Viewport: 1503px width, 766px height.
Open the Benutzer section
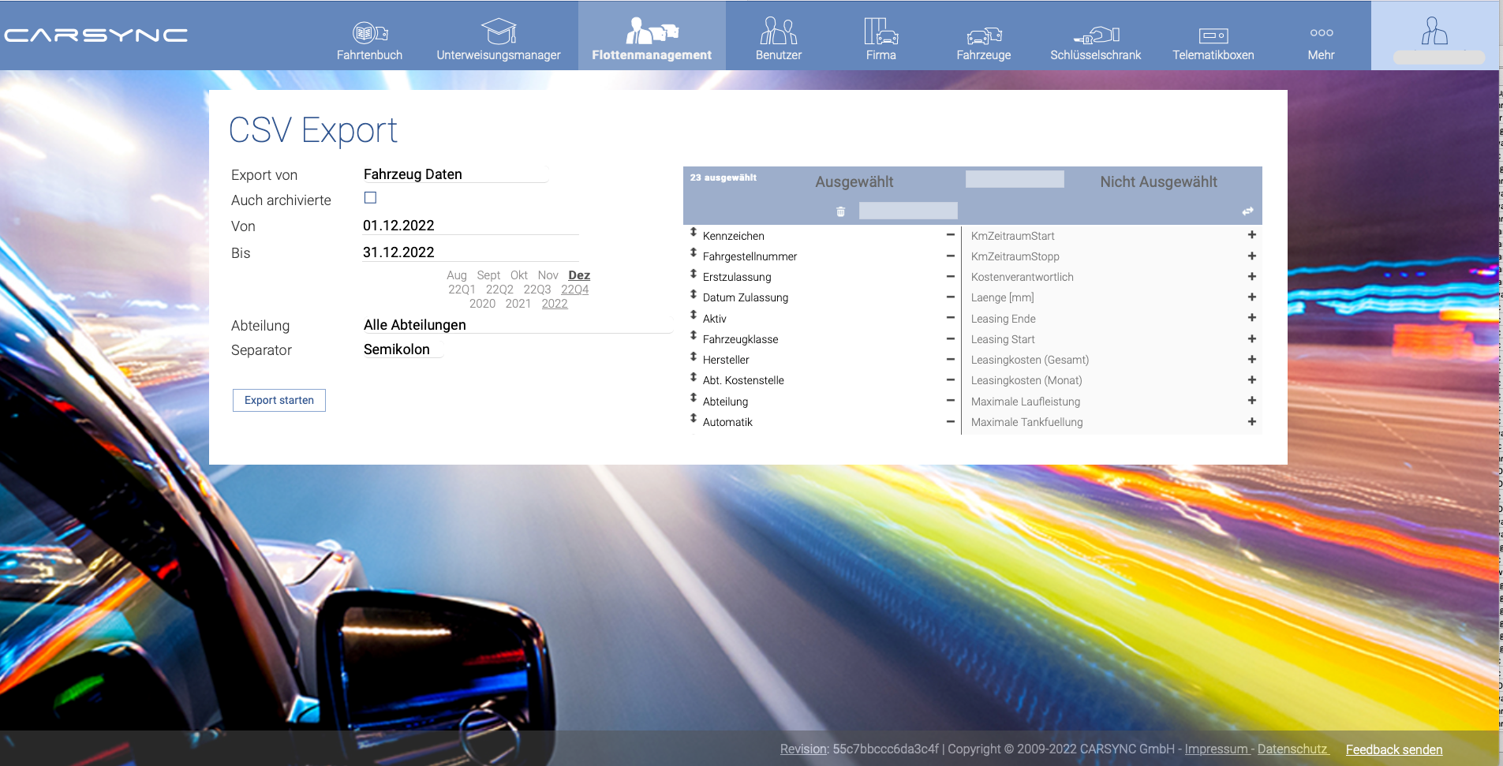point(779,40)
